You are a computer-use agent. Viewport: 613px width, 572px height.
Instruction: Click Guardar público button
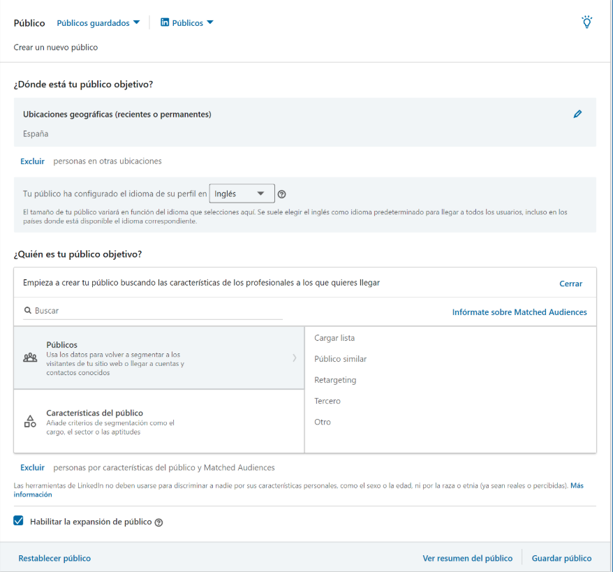click(x=561, y=558)
